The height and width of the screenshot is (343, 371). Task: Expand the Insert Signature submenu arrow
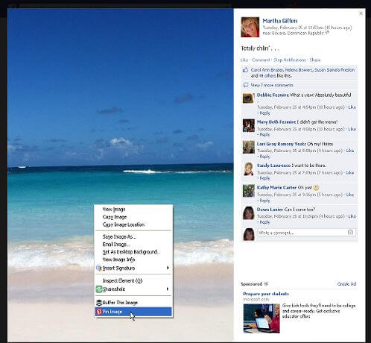coord(168,268)
